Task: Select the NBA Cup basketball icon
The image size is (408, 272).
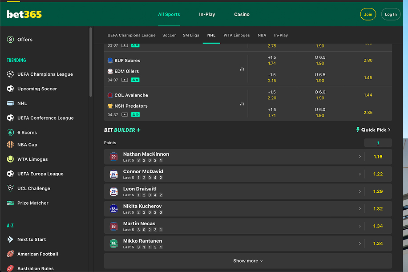Action: coord(10,145)
